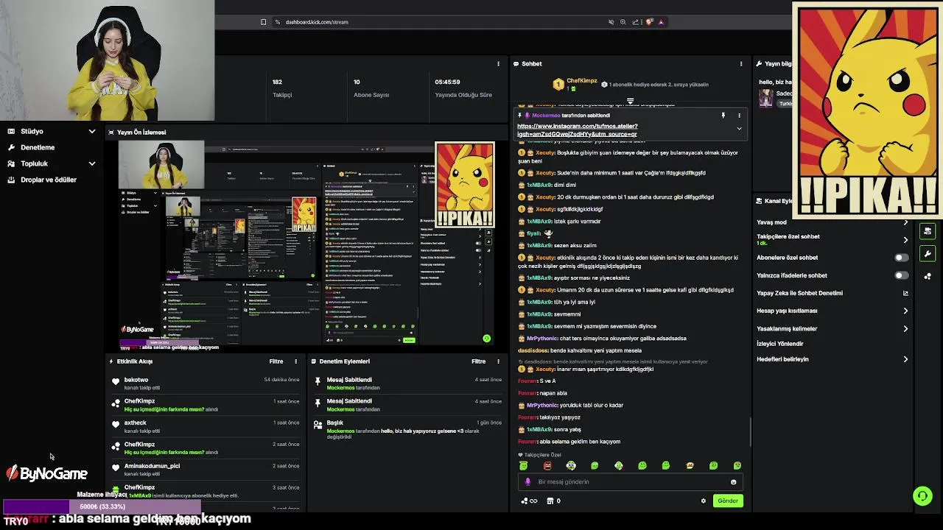943x530 pixels.
Task: Click bekotwo follow activity entry
Action: 206,384
